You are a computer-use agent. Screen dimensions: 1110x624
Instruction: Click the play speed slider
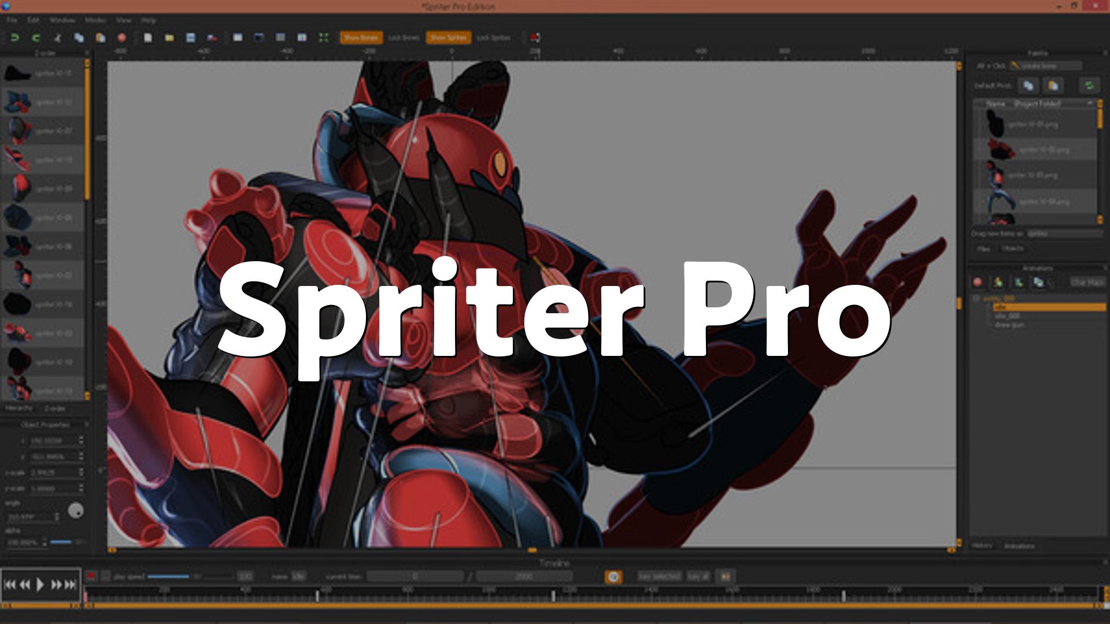coord(168,576)
